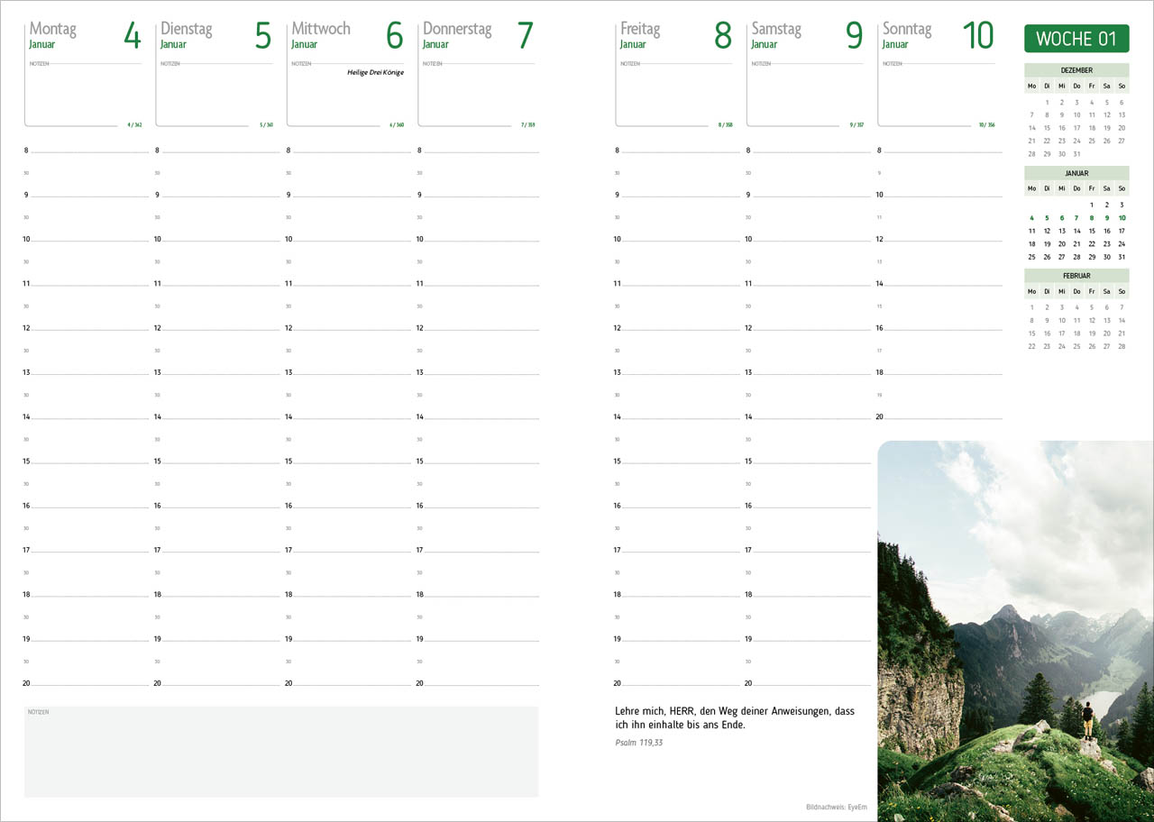Click the Bildnachweis: EyeEm photo credit

pyautogui.click(x=836, y=807)
